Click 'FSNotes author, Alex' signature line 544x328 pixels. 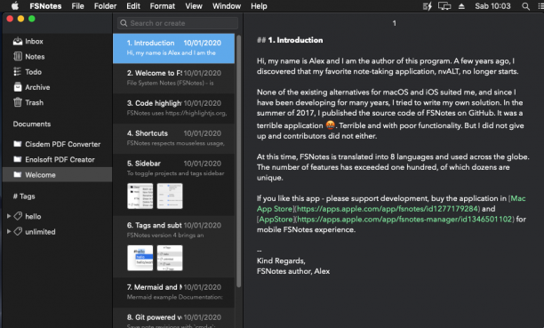point(293,271)
